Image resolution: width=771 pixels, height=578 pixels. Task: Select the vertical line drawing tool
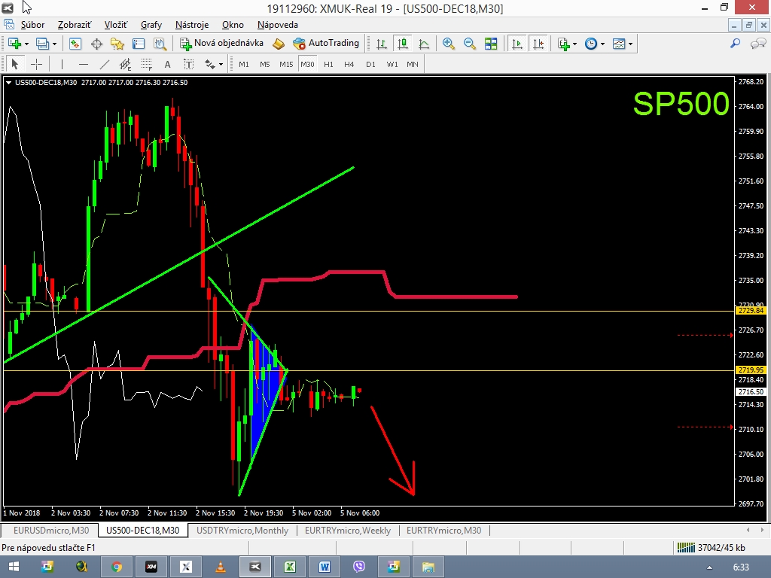[62, 65]
